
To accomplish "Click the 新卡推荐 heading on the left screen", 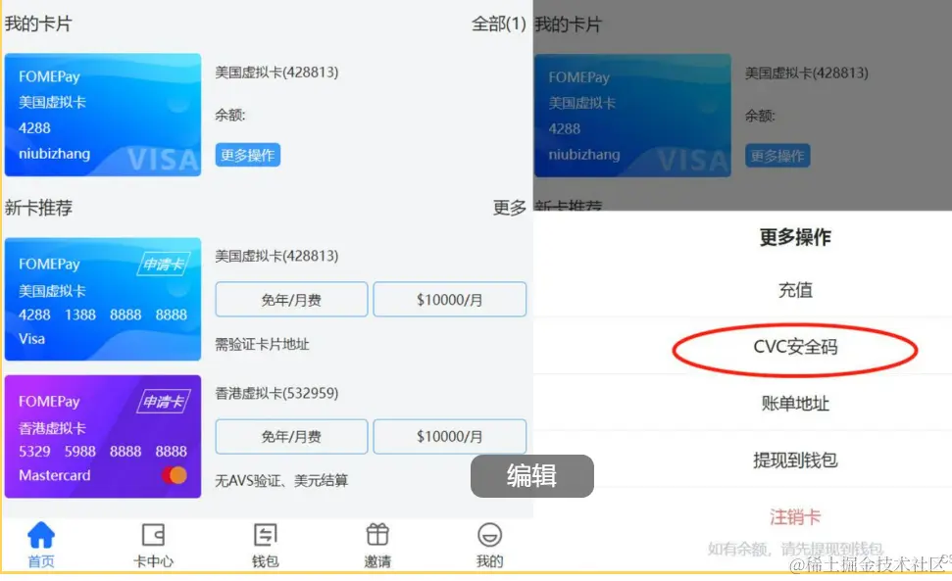I will click(x=39, y=208).
